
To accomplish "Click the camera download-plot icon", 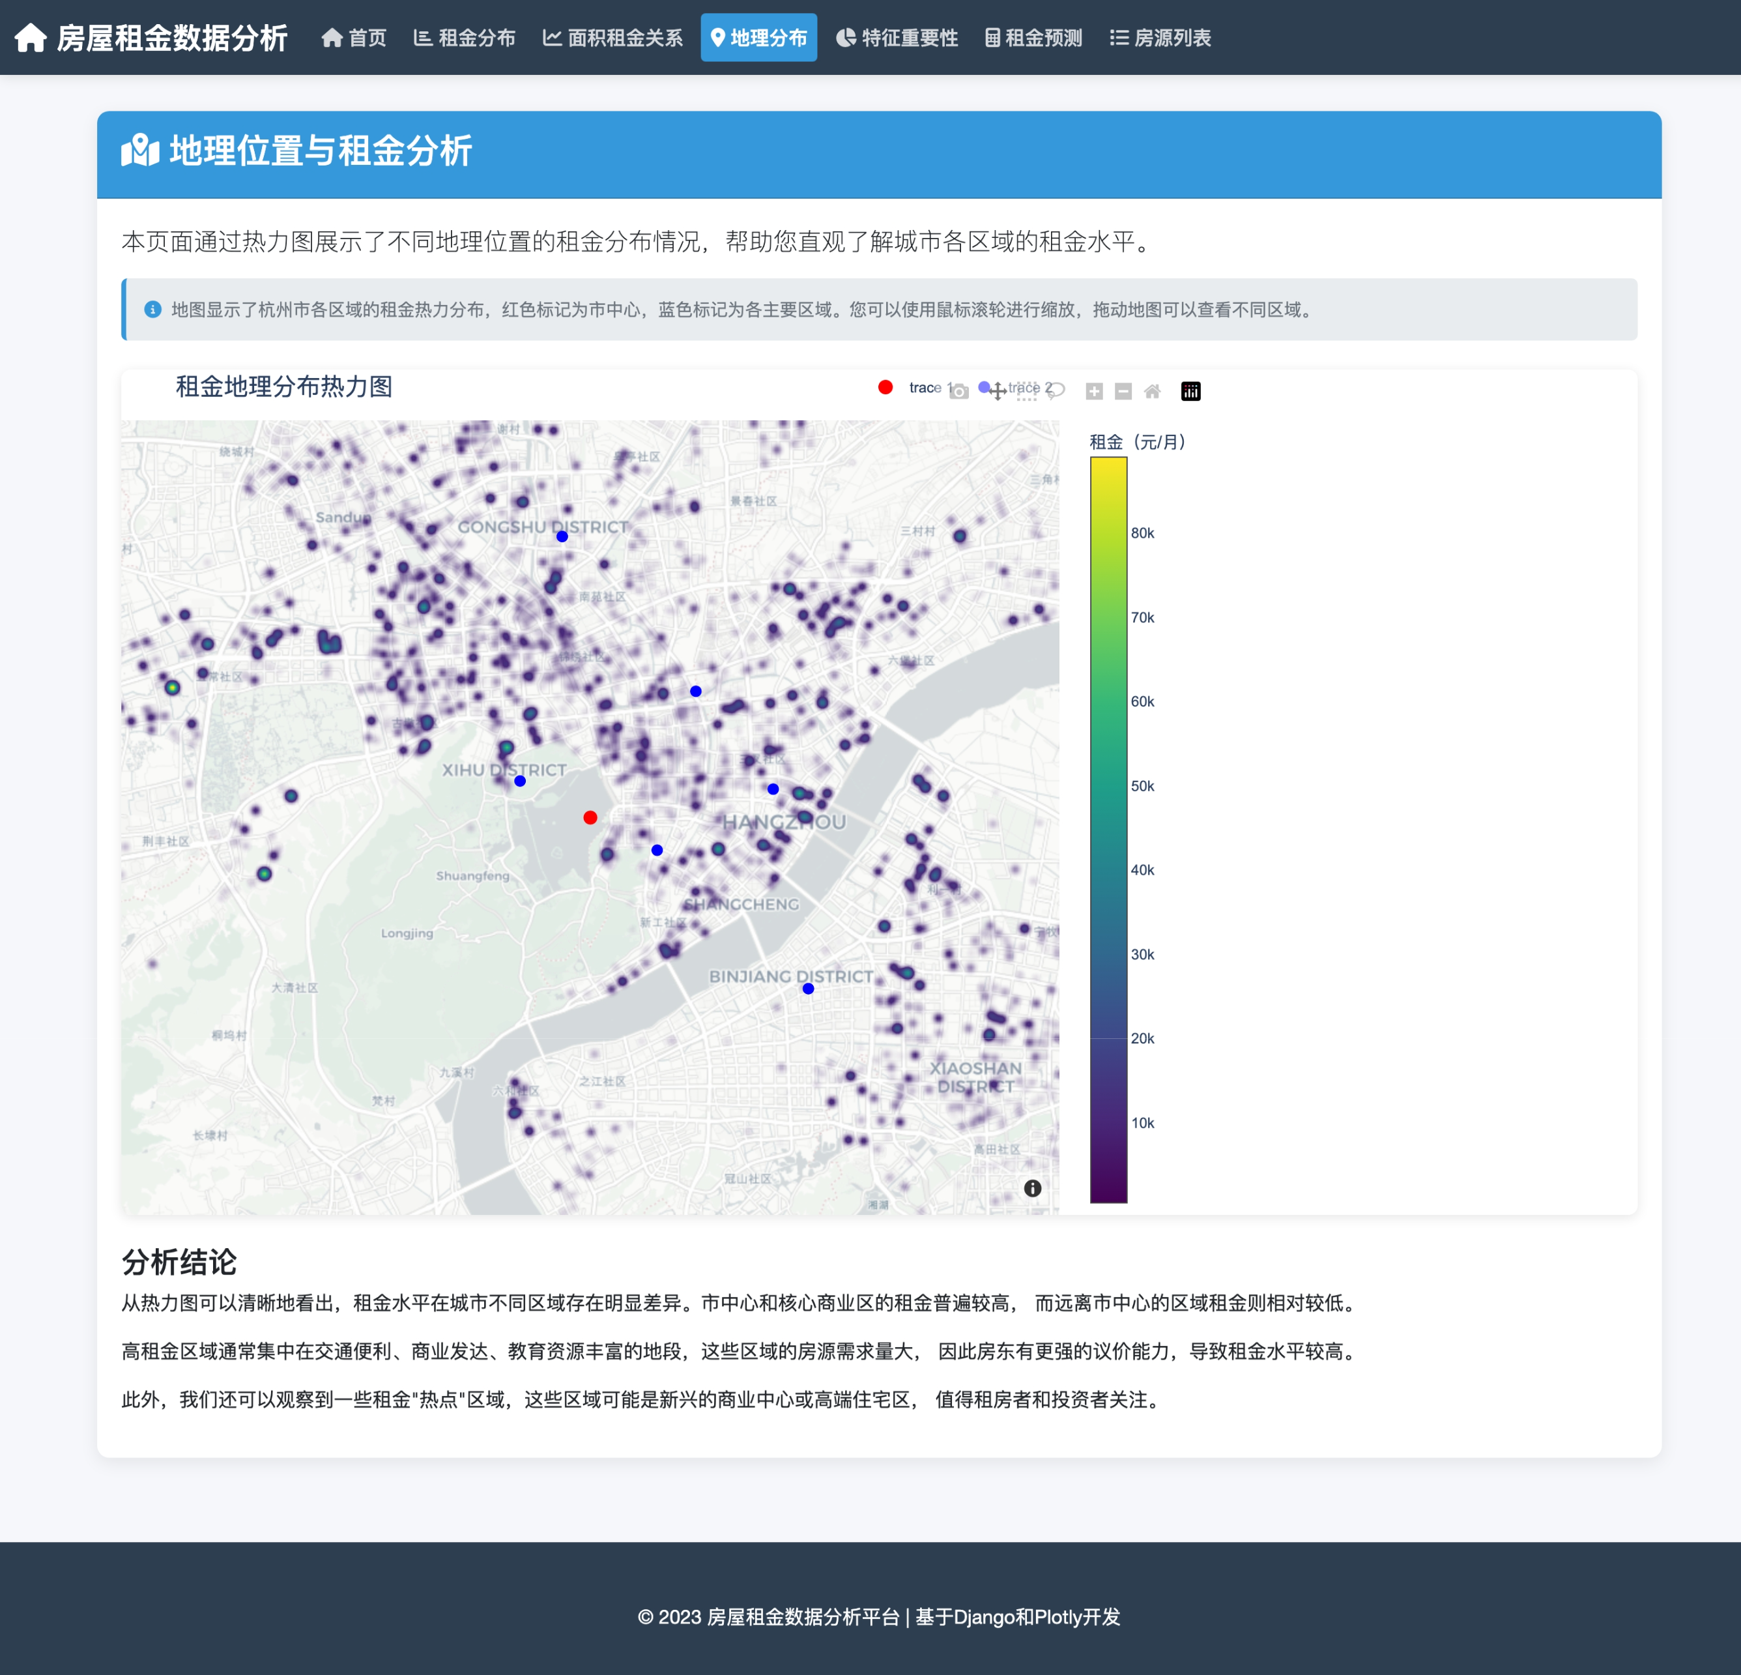I will (x=959, y=391).
